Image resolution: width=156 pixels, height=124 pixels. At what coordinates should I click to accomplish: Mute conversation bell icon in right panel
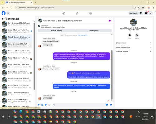(x=130, y=35)
